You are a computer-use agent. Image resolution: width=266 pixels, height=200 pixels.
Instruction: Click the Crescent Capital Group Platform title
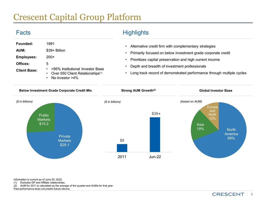click(77, 17)
